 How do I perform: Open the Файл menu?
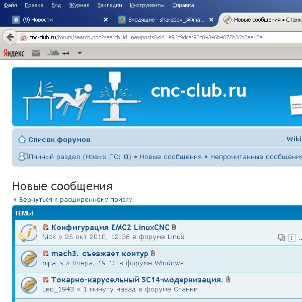point(11,5)
